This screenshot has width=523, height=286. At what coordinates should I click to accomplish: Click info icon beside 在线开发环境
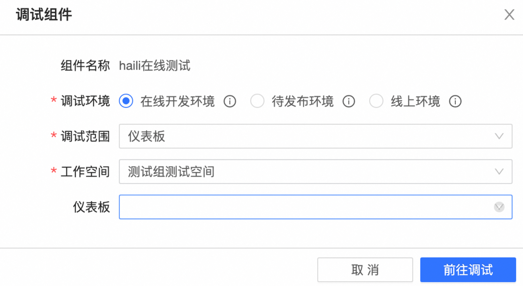point(230,101)
